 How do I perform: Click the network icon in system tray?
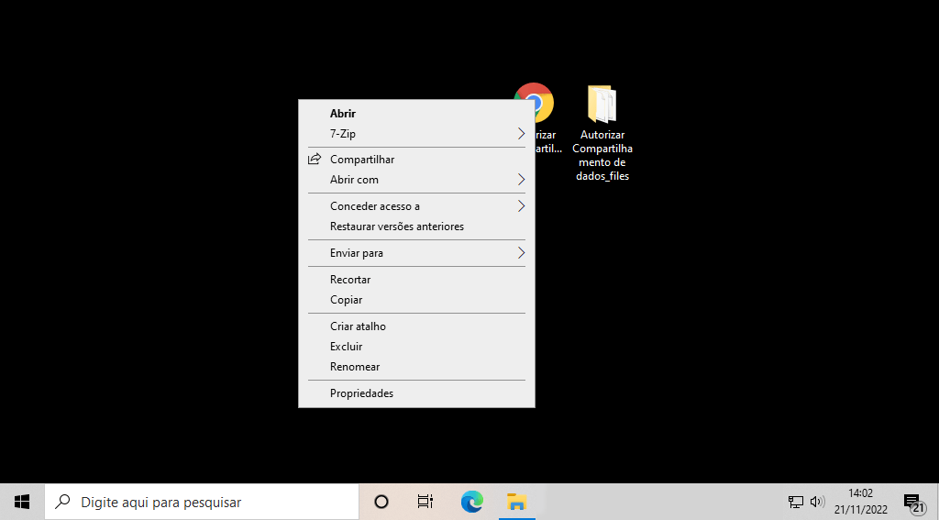[795, 502]
